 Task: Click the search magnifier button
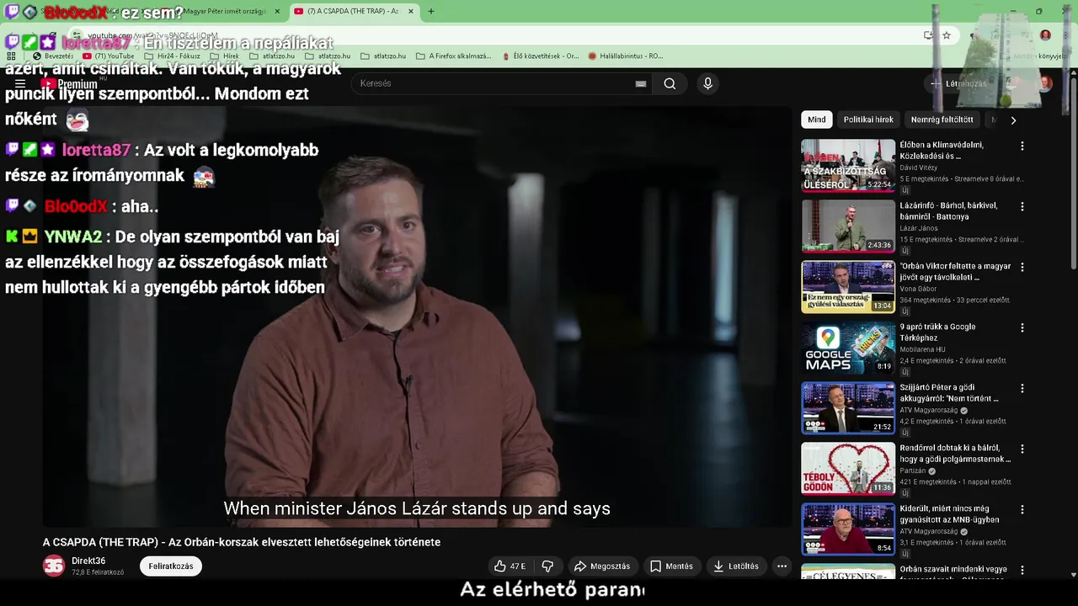(x=670, y=83)
